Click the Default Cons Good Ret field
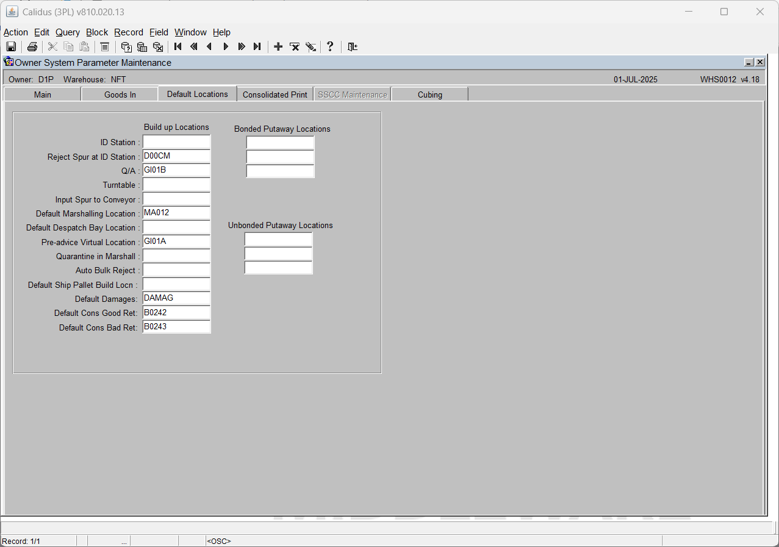 tap(176, 313)
